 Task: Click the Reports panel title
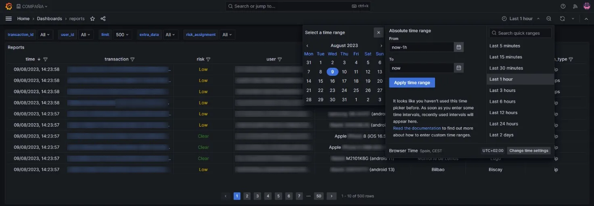[16, 48]
